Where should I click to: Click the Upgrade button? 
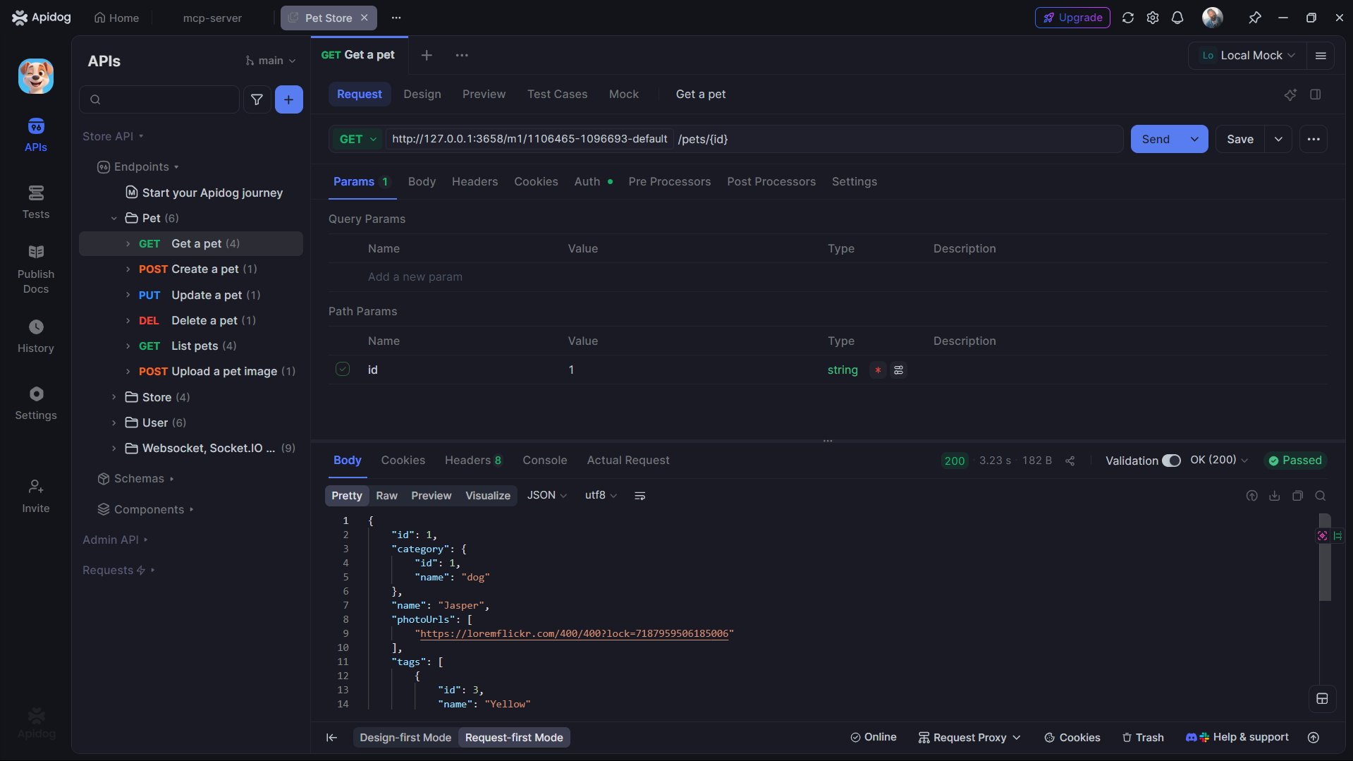pyautogui.click(x=1072, y=18)
